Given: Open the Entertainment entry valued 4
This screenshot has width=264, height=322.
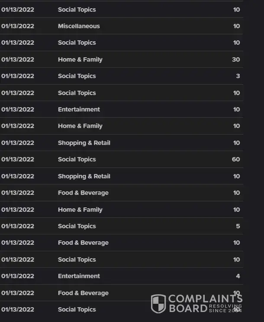Looking at the screenshot, I should (79, 276).
